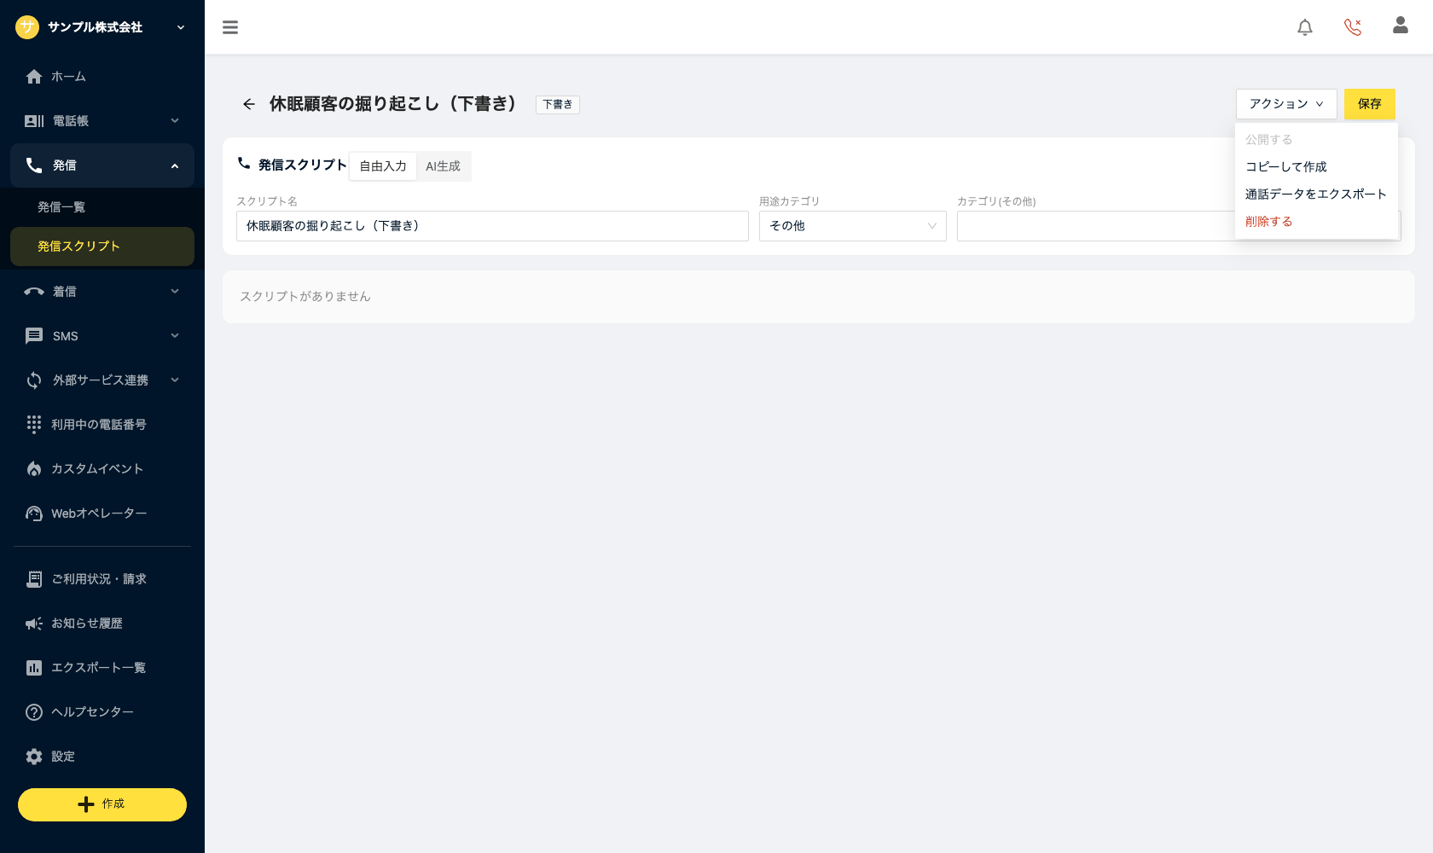Switch to the AI生成 tab
Screen dimensions: 1433x853
click(443, 166)
